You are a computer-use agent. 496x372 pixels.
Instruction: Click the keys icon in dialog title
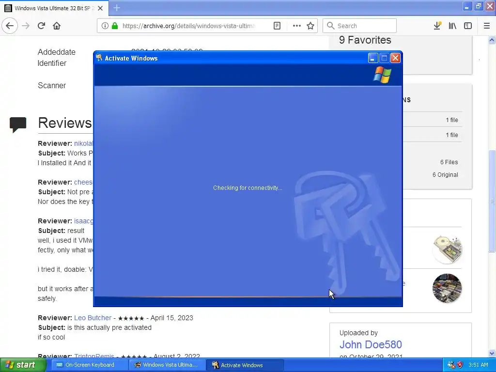99,58
